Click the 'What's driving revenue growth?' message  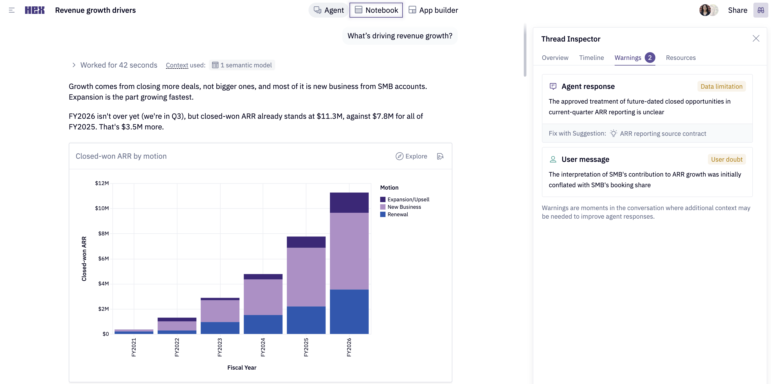400,36
